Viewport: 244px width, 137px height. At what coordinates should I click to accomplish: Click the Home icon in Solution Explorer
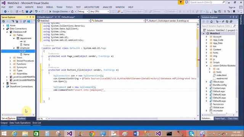[211, 21]
